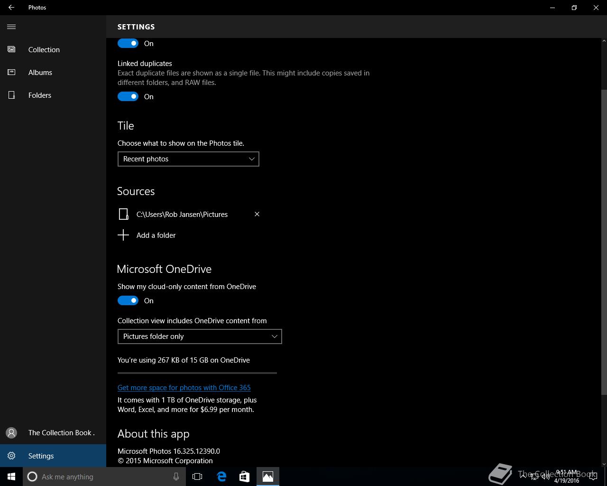
Task: Click the Albums icon in sidebar
Action: pyautogui.click(x=11, y=72)
